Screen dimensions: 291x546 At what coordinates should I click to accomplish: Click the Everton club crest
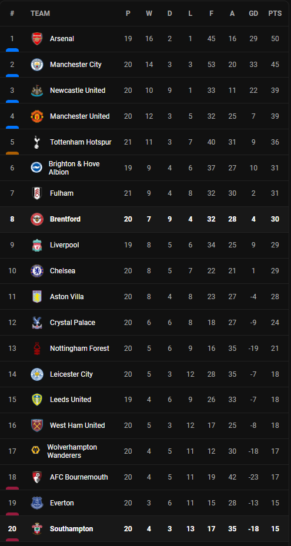(36, 503)
